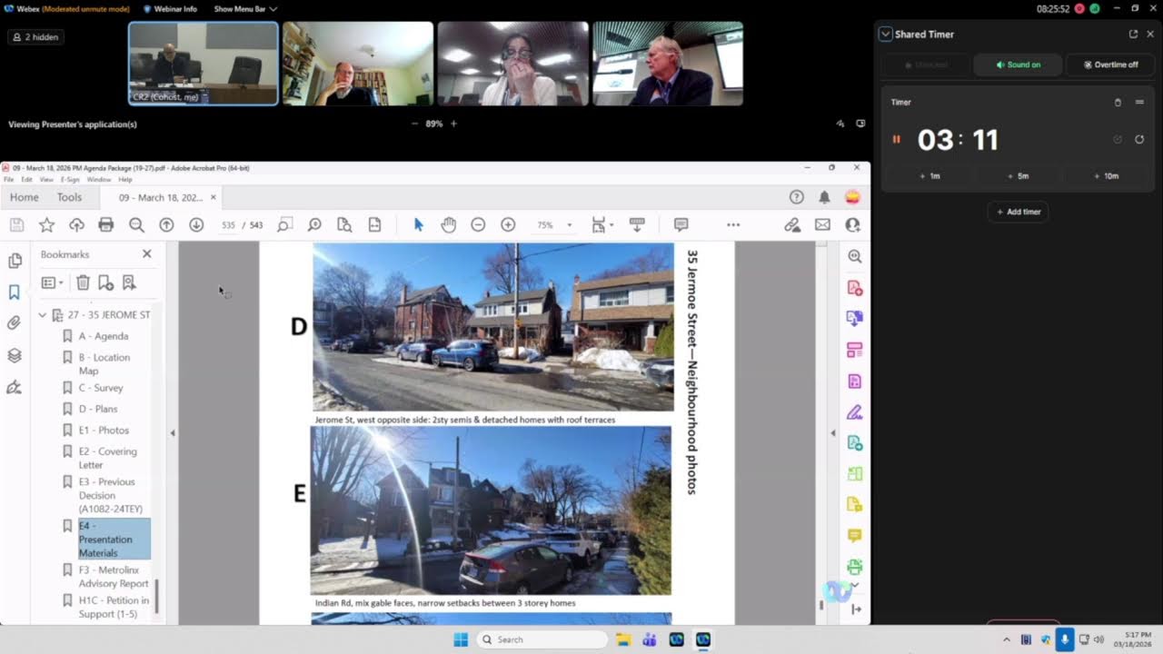This screenshot has height=654, width=1163.
Task: Click the microphone icon in system tray
Action: tap(1064, 639)
